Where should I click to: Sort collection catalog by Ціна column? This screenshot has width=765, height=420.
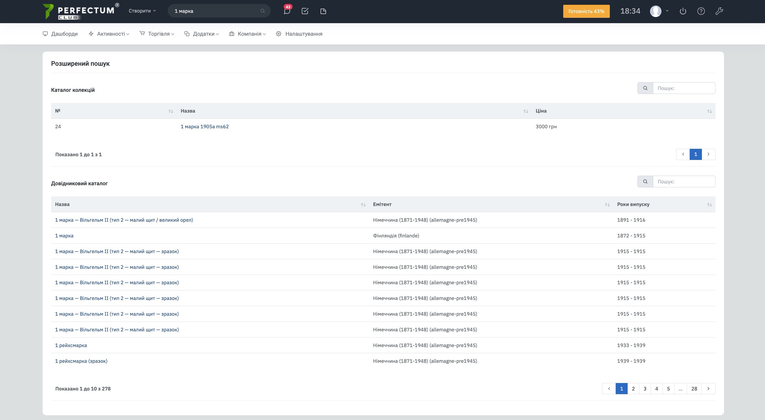point(709,111)
